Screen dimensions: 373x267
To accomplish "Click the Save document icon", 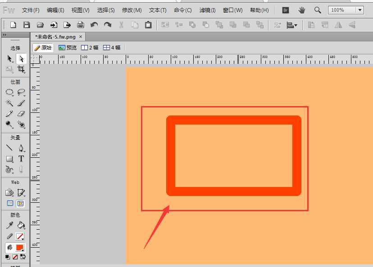I will point(27,25).
